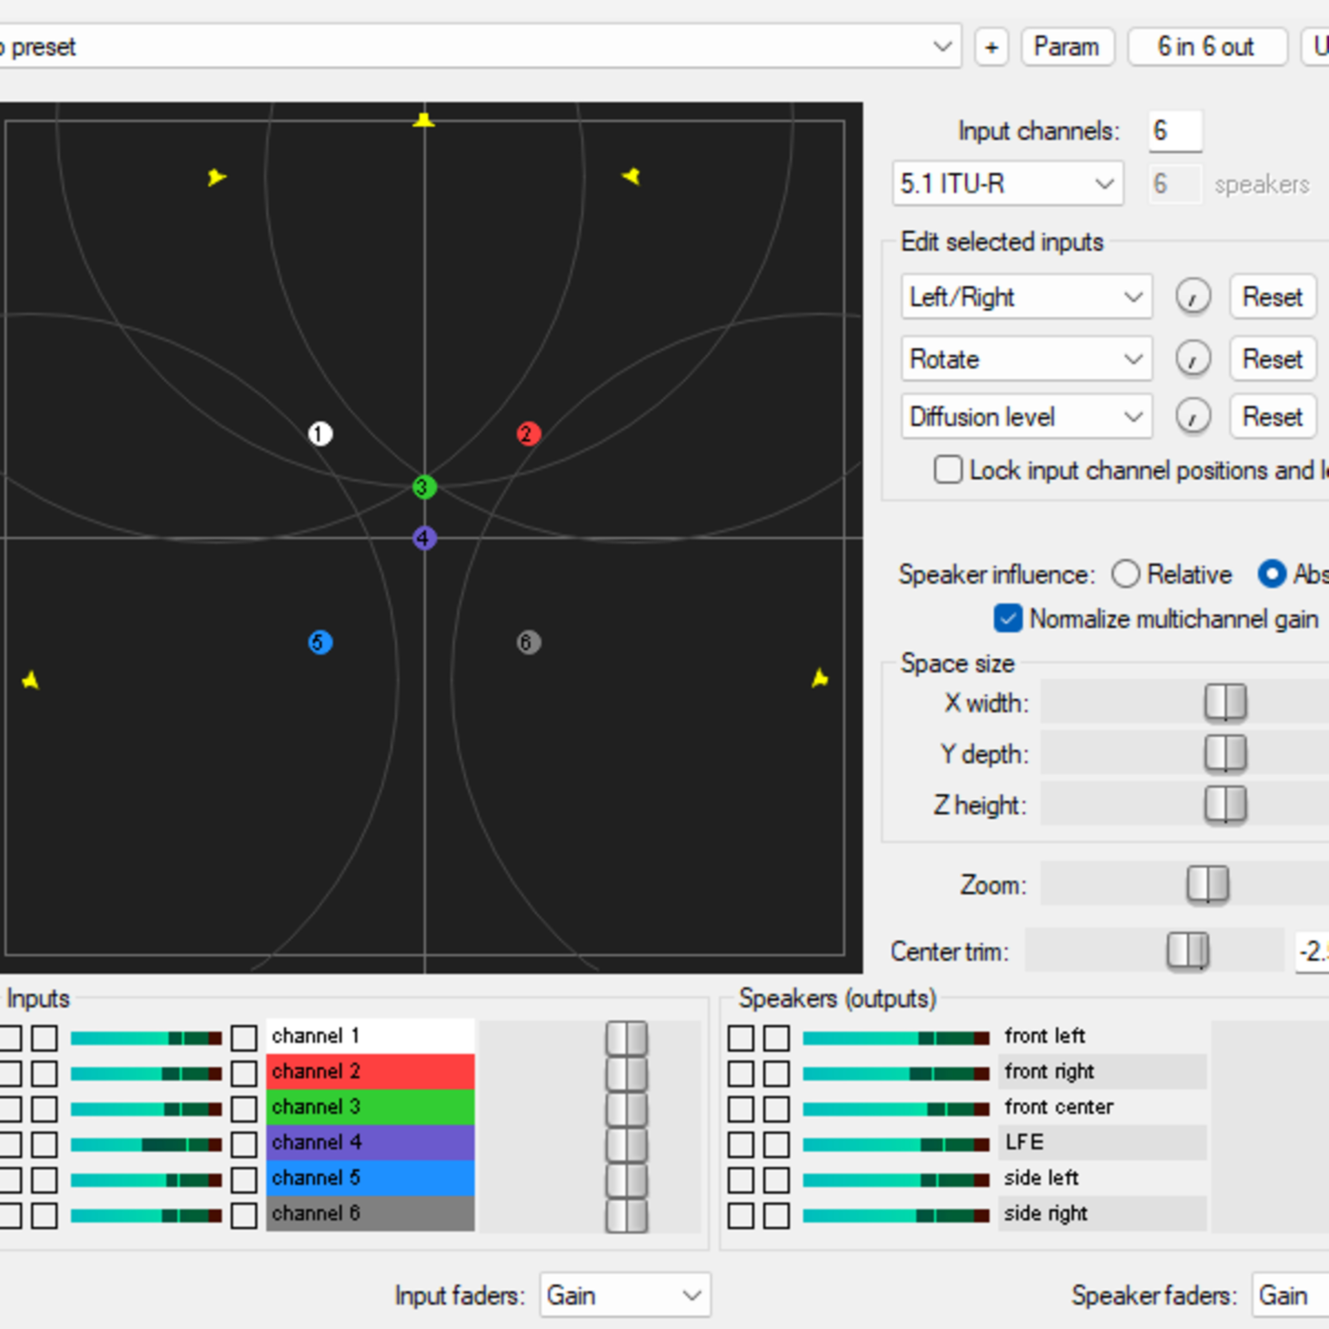The height and width of the screenshot is (1329, 1329).
Task: Select blue channel 5 marker
Action: (x=320, y=642)
